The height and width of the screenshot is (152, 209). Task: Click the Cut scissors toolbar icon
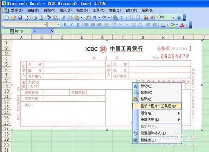tap(64, 18)
